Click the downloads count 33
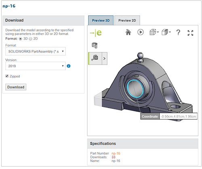Viewport: 202px width, 169px height. 114,157
